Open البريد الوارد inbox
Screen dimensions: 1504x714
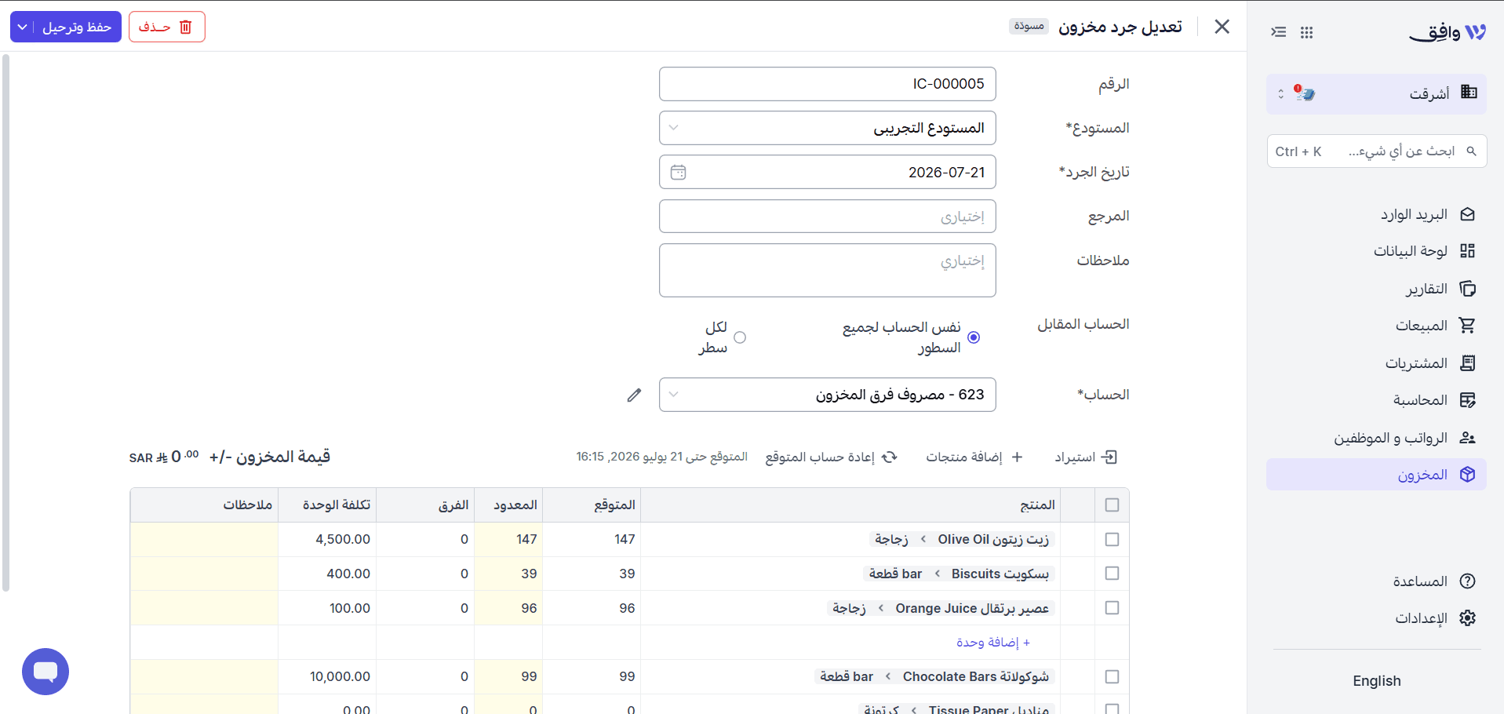tap(1376, 214)
